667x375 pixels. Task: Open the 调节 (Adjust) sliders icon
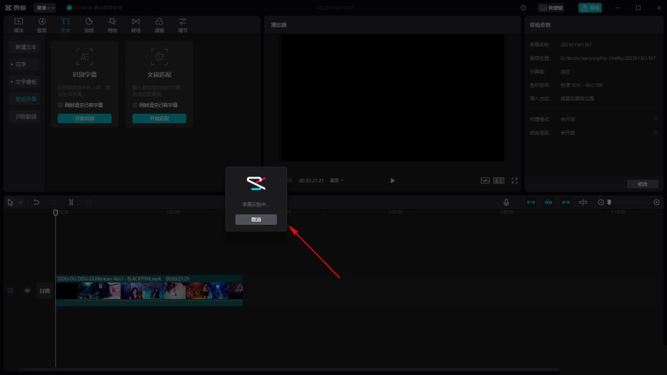182,25
